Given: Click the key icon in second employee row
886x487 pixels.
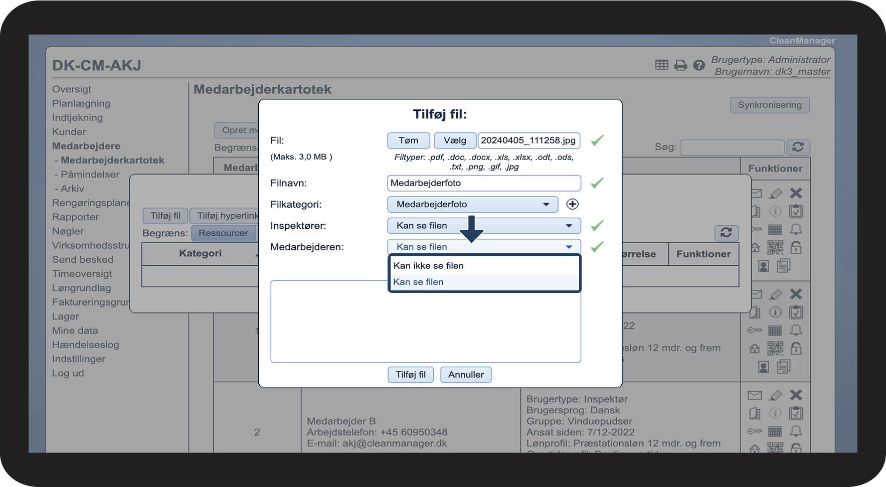Looking at the screenshot, I should (x=755, y=331).
